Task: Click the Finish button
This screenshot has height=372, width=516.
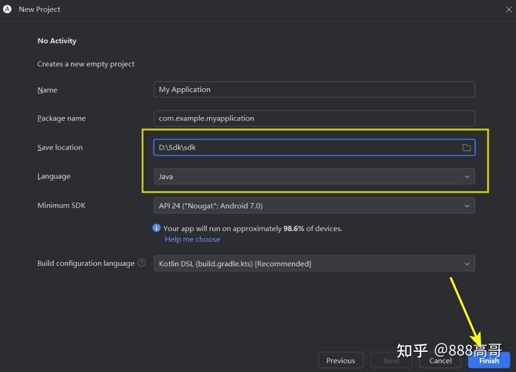Action: pyautogui.click(x=489, y=361)
